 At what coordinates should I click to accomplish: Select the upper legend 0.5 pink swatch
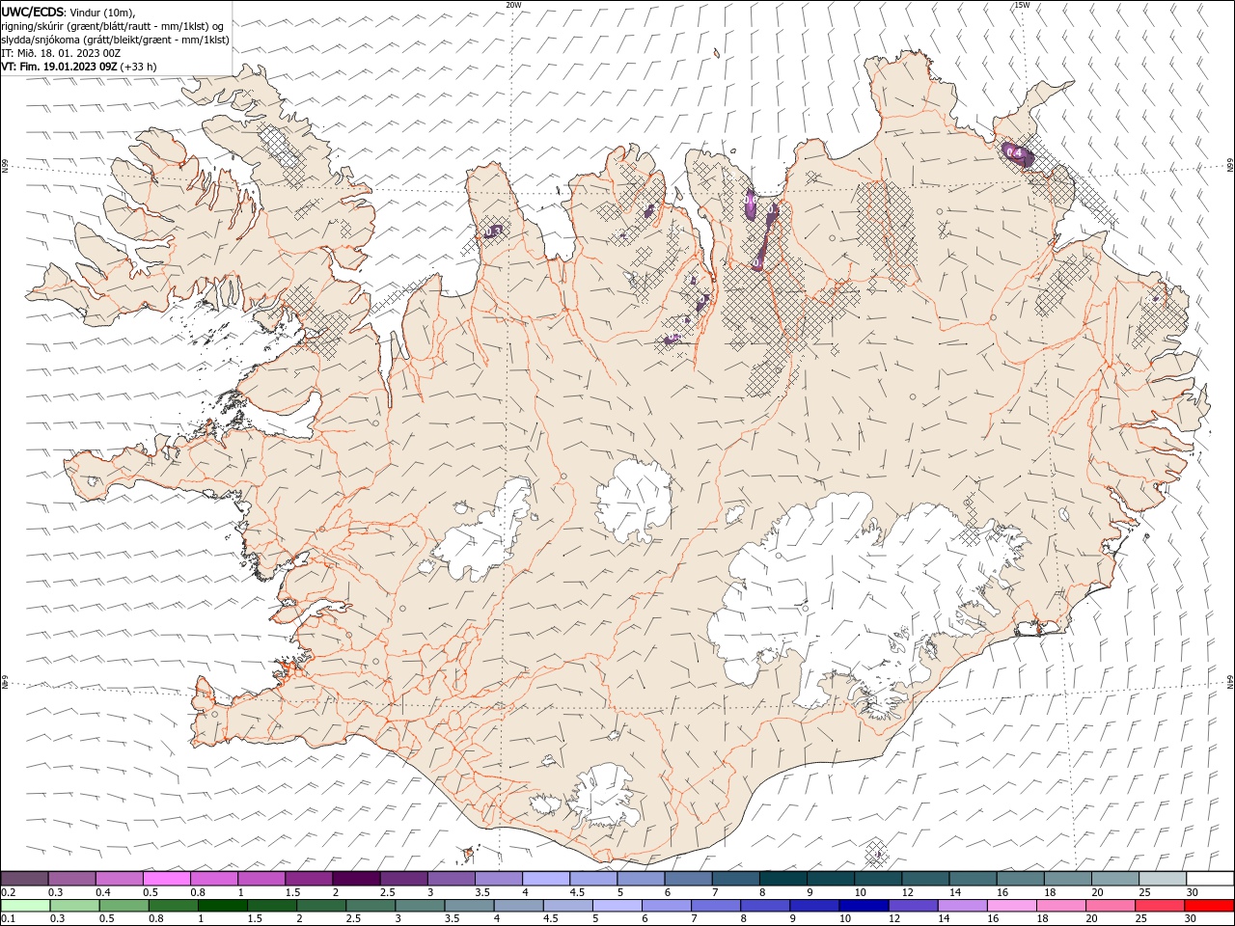[166, 879]
